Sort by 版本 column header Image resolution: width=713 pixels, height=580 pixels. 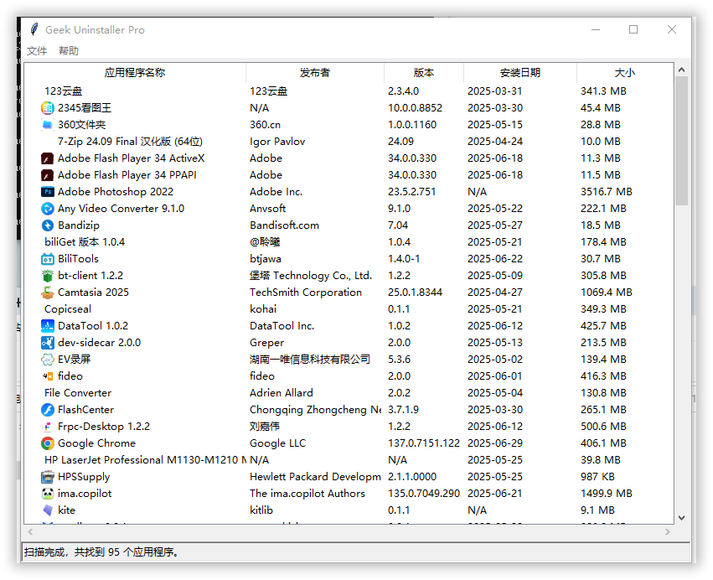(x=424, y=73)
